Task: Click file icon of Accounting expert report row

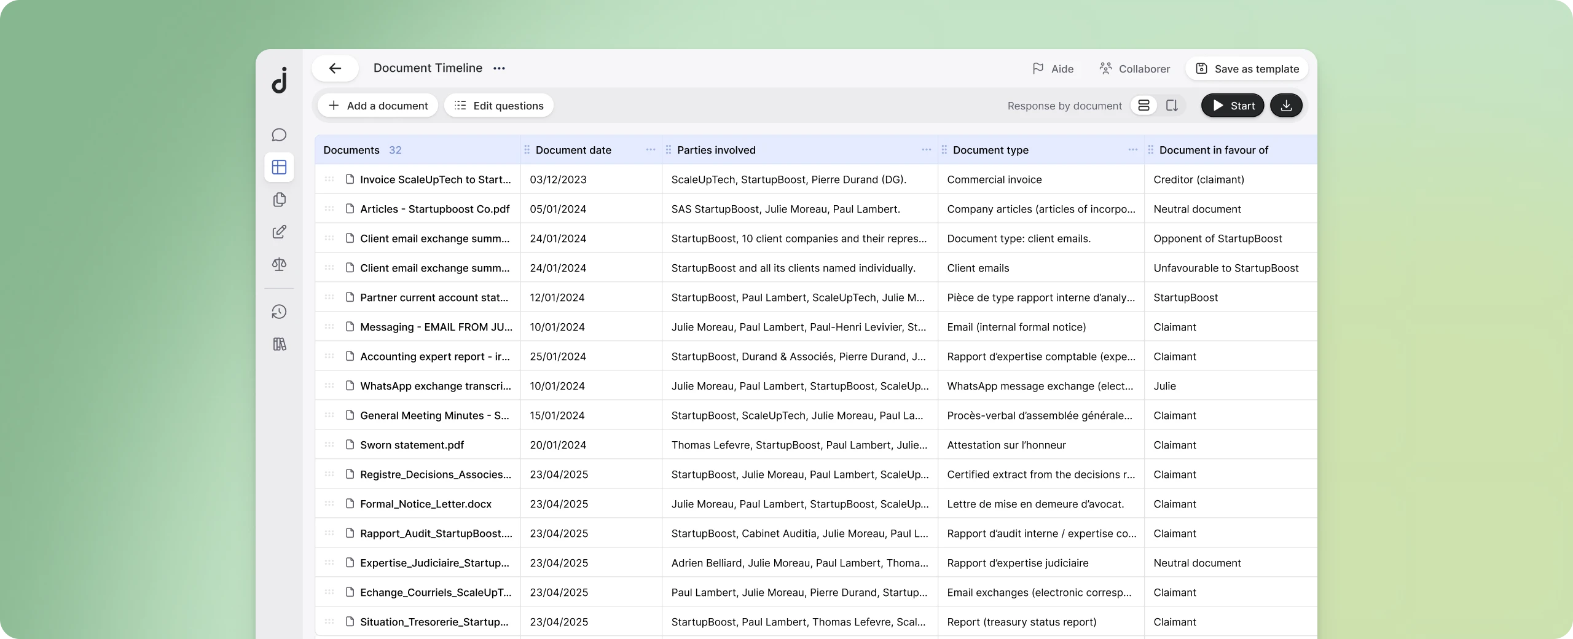Action: [350, 356]
